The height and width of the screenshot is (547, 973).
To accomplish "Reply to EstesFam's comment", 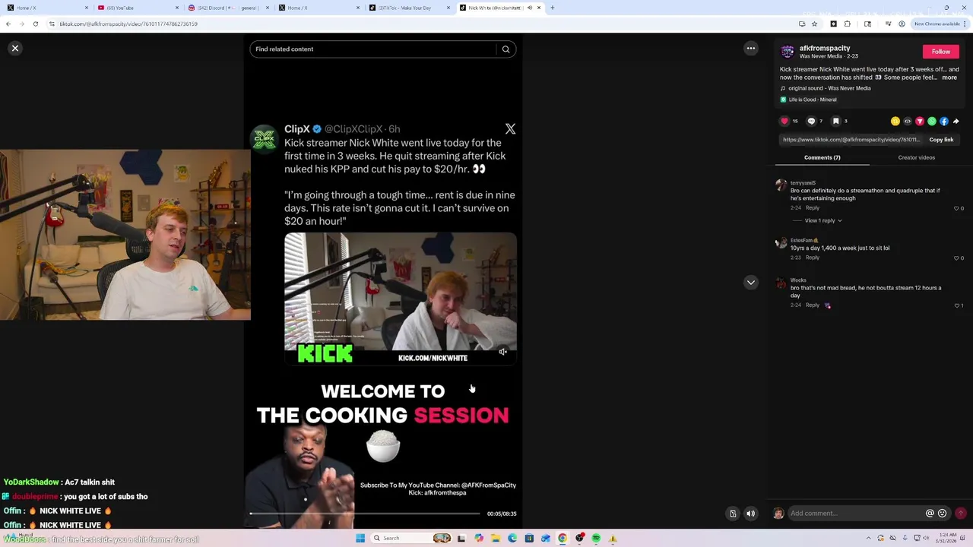I will pos(813,258).
